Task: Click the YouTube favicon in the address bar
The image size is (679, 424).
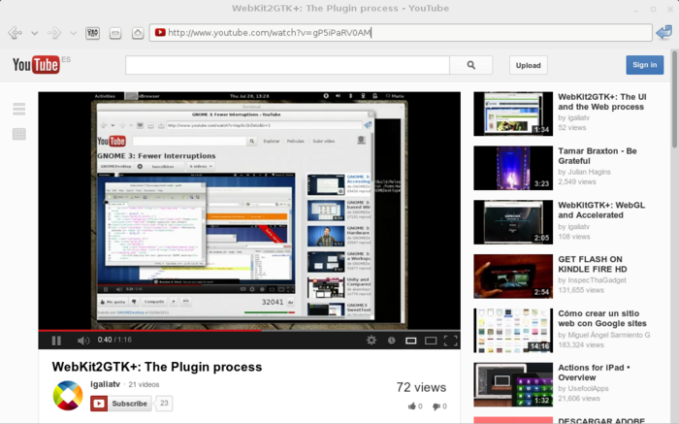Action: [160, 32]
